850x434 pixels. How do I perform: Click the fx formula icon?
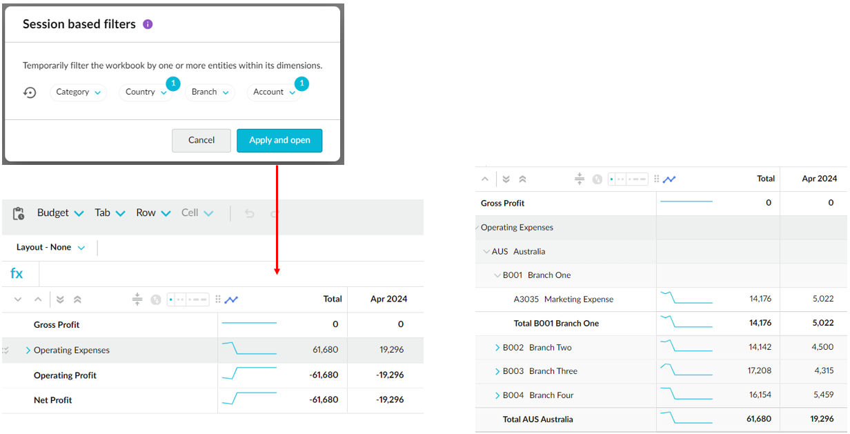[x=17, y=274]
